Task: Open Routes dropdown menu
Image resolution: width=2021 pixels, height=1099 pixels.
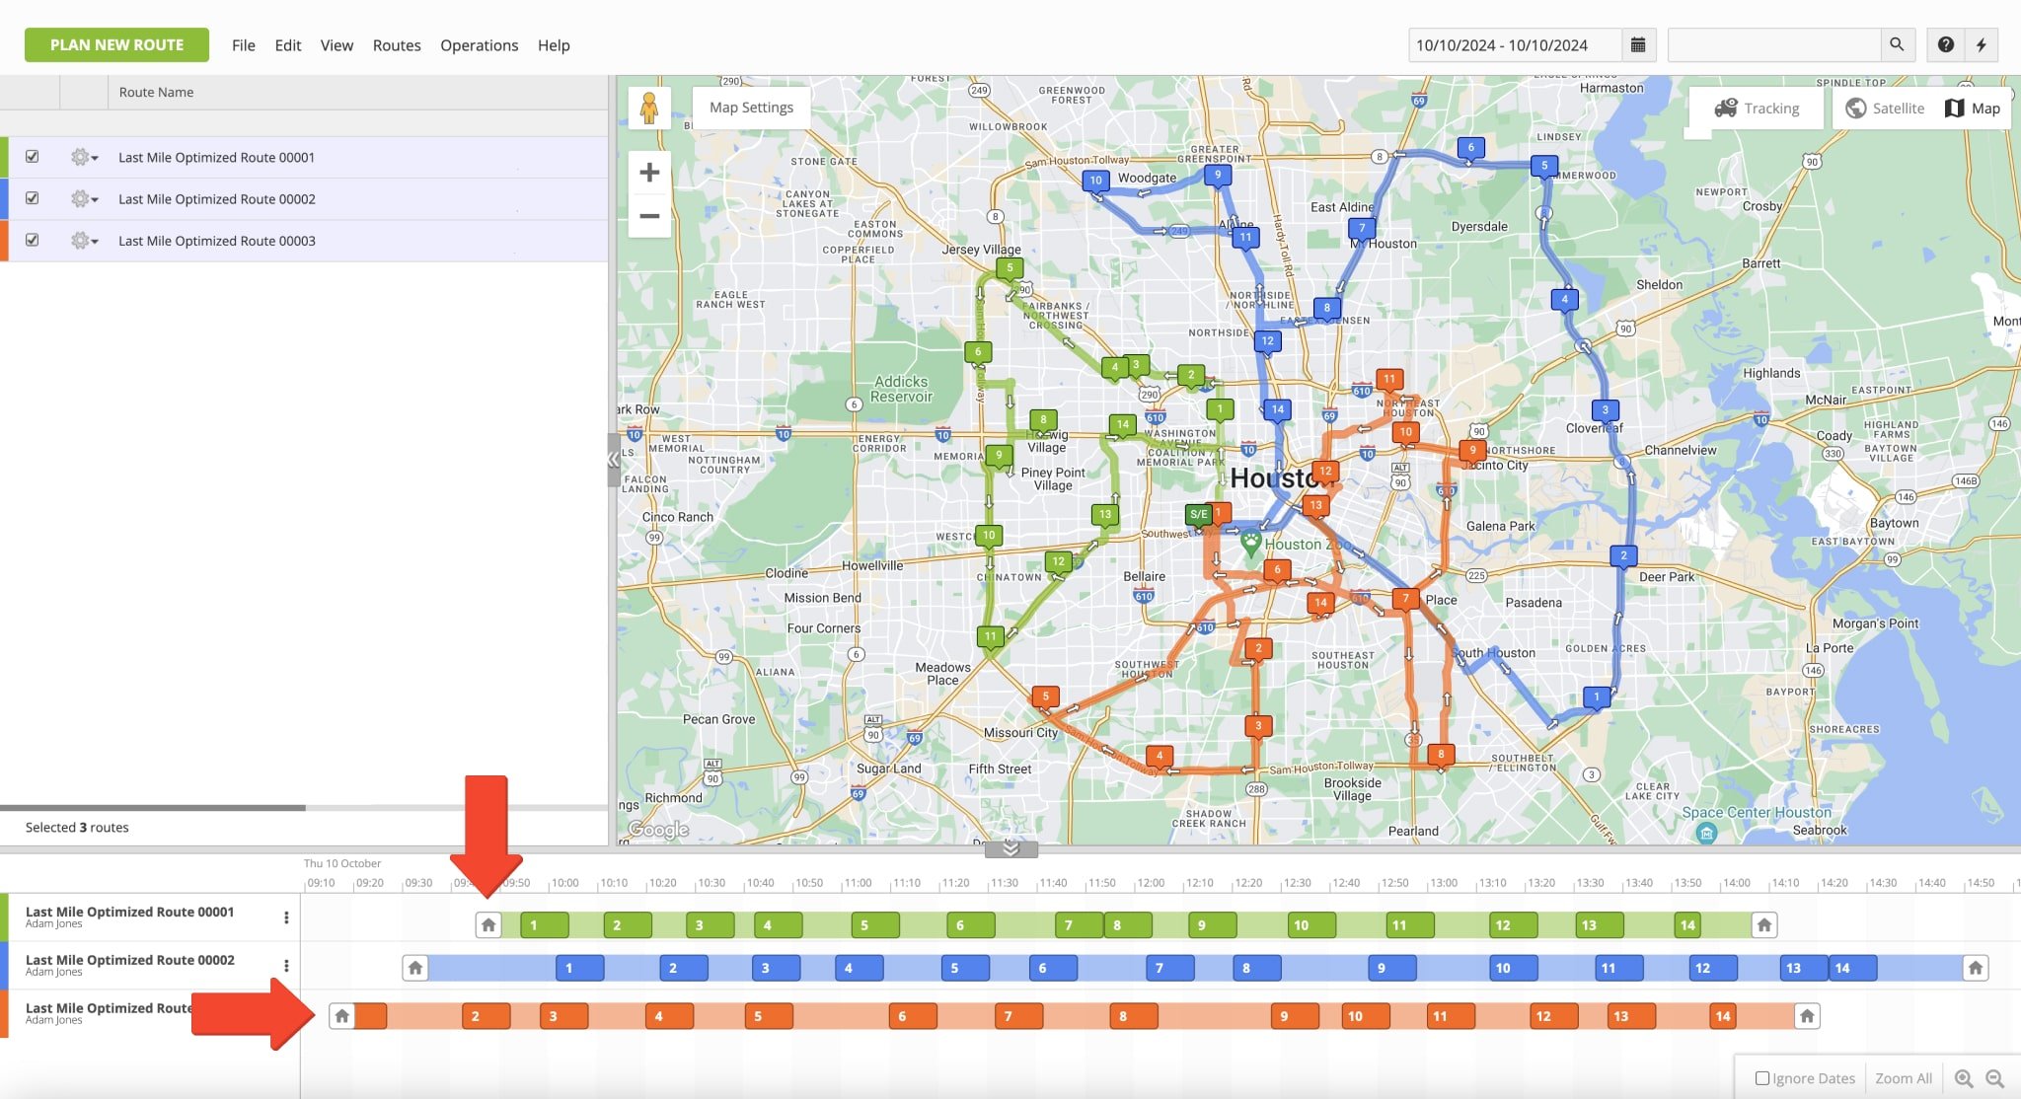Action: point(397,44)
